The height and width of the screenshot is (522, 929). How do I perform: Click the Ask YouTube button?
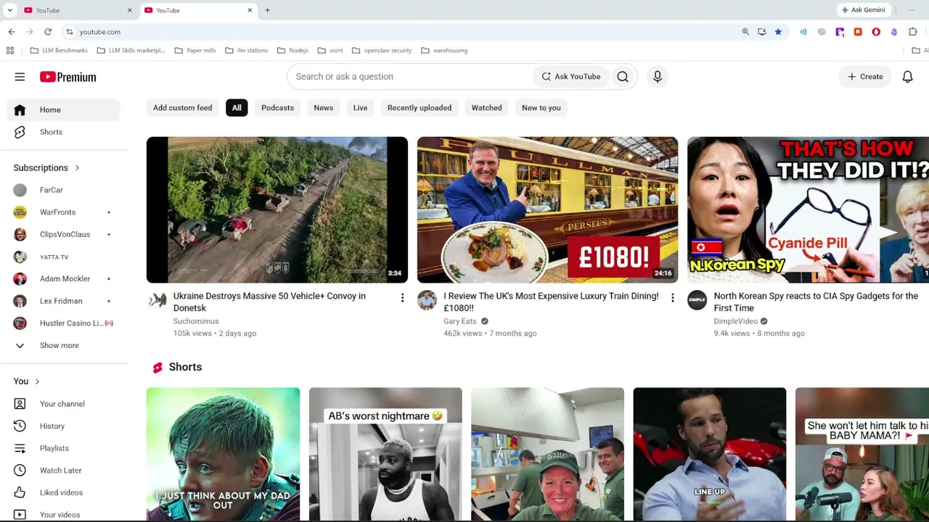[x=571, y=76]
